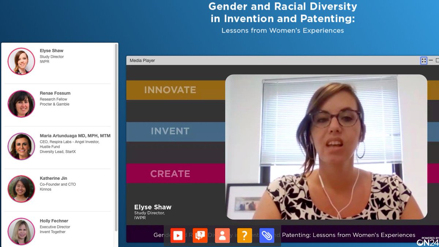Image resolution: width=439 pixels, height=247 pixels.
Task: Open the blue paperclip Resources icon
Action: 267,236
